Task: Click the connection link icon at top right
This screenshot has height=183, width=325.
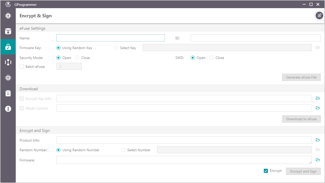Action: tap(319, 16)
